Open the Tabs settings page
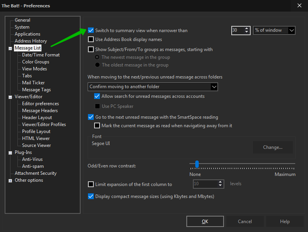 pos(27,76)
